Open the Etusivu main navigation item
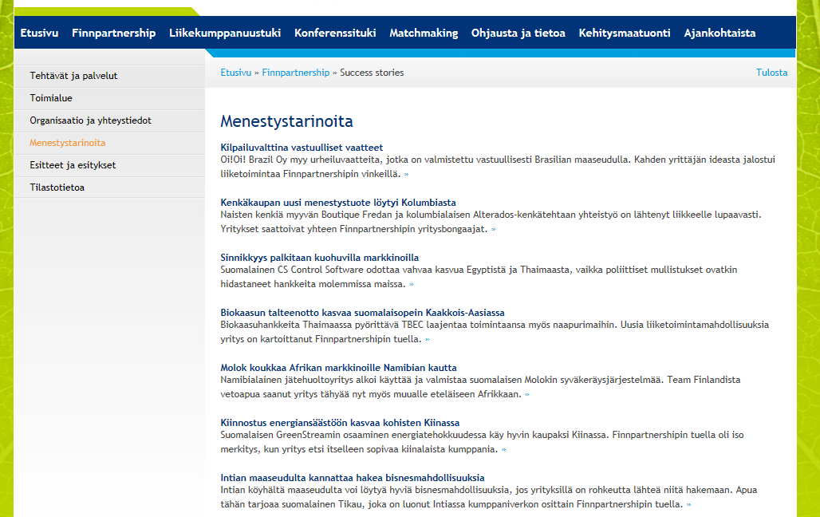This screenshot has height=517, width=820. point(39,33)
